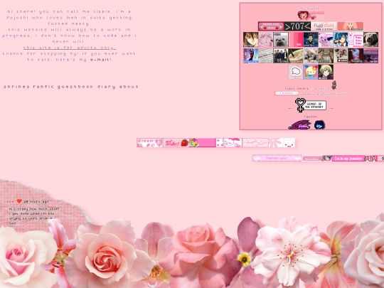Click the pug dog stamp

click(x=370, y=39)
